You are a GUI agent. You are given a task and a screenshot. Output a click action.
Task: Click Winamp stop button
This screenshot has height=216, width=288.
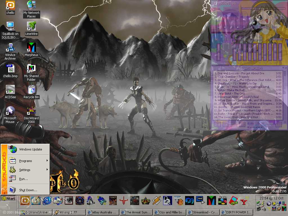(238, 27)
